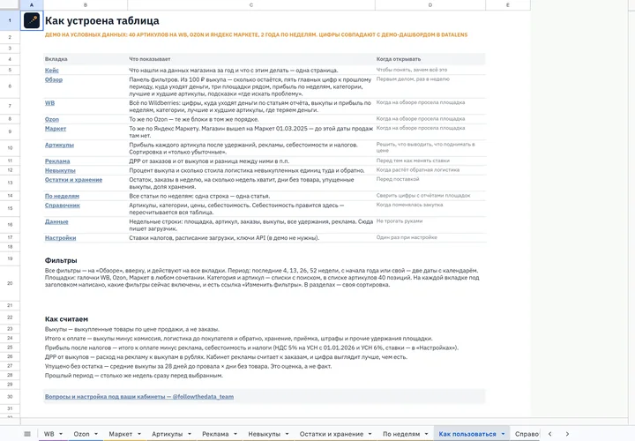This screenshot has width=635, height=441.
Task: Show previous sheet tabs with left arrow
Action: click(x=549, y=434)
